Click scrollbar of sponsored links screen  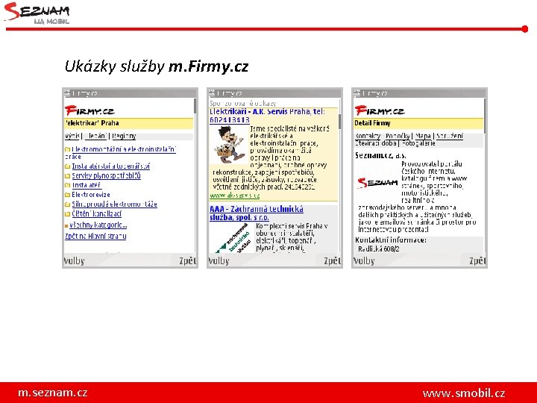click(x=340, y=176)
